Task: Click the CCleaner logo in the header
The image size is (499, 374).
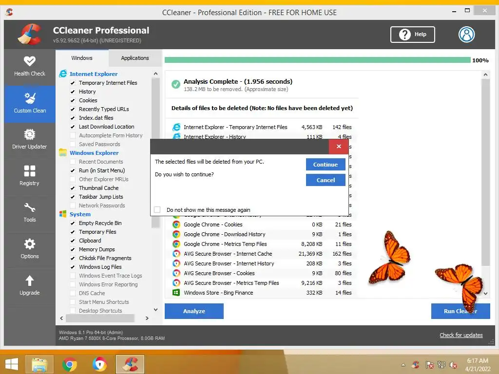Action: point(30,35)
